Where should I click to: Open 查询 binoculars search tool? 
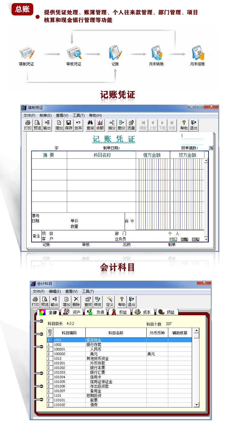(90, 125)
